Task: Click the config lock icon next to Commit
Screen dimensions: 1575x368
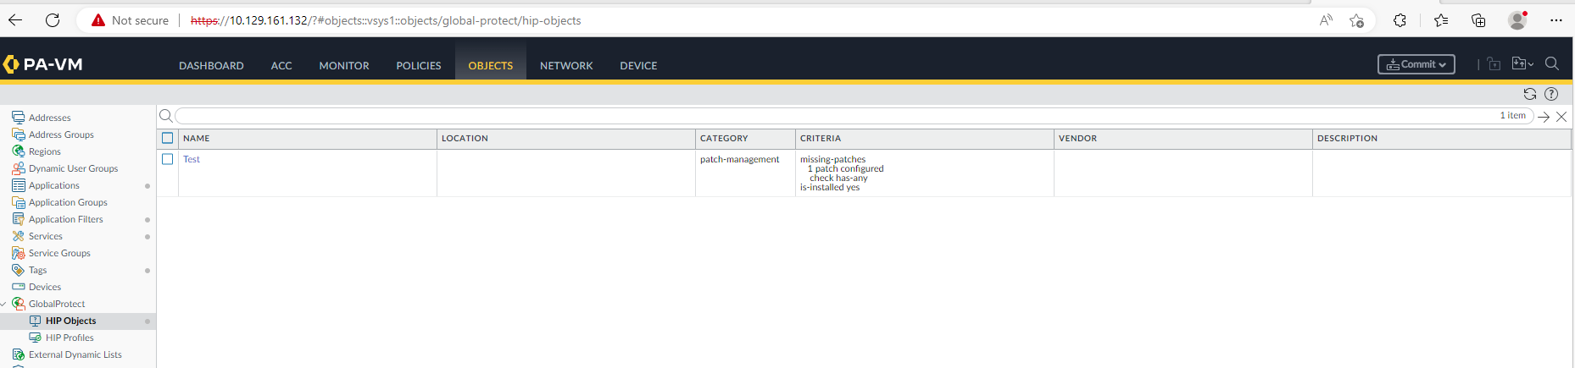Action: (x=1494, y=64)
